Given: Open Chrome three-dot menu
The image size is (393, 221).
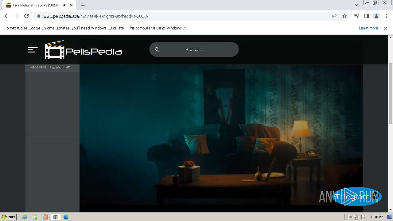Looking at the screenshot, I should pos(386,16).
